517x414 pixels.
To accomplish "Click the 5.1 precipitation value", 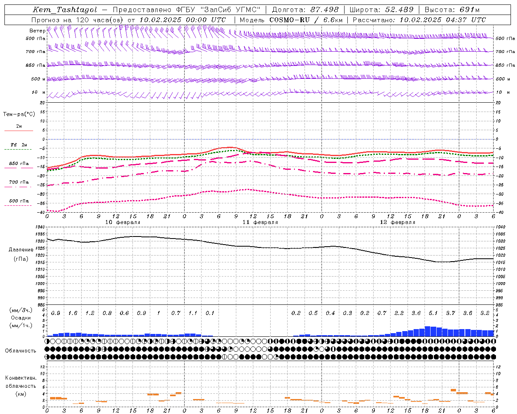I will coord(433,313).
